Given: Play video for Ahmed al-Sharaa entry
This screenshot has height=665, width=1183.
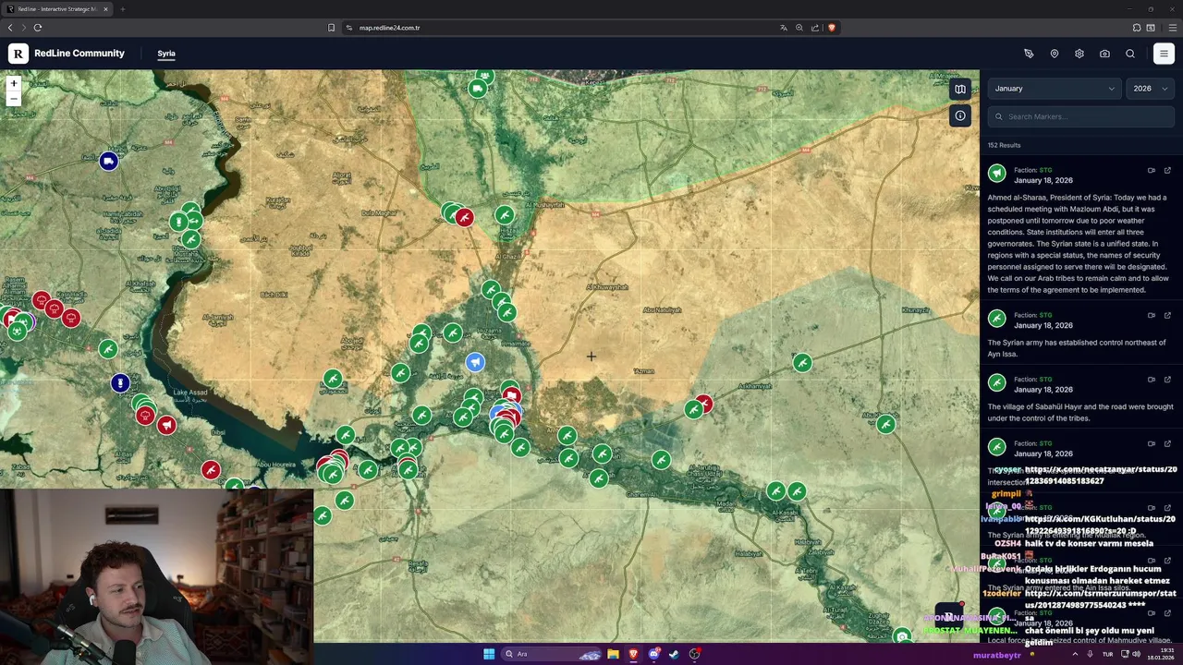Looking at the screenshot, I should 1152,170.
